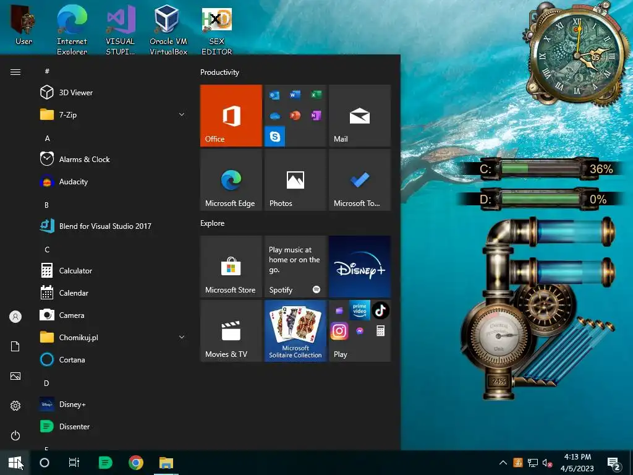Open Skype tile in the Office group
This screenshot has height=475, width=633.
click(x=275, y=137)
